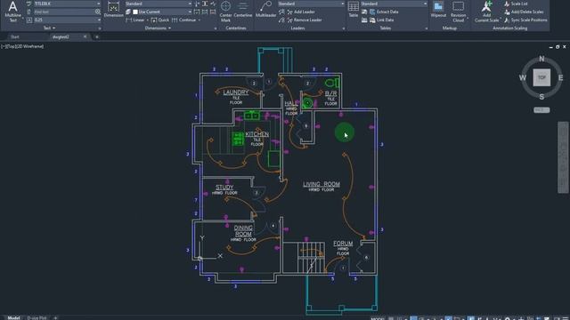This screenshot has height=320, width=570.
Task: Click the DINING ROOM label in drawing
Action: point(243,231)
